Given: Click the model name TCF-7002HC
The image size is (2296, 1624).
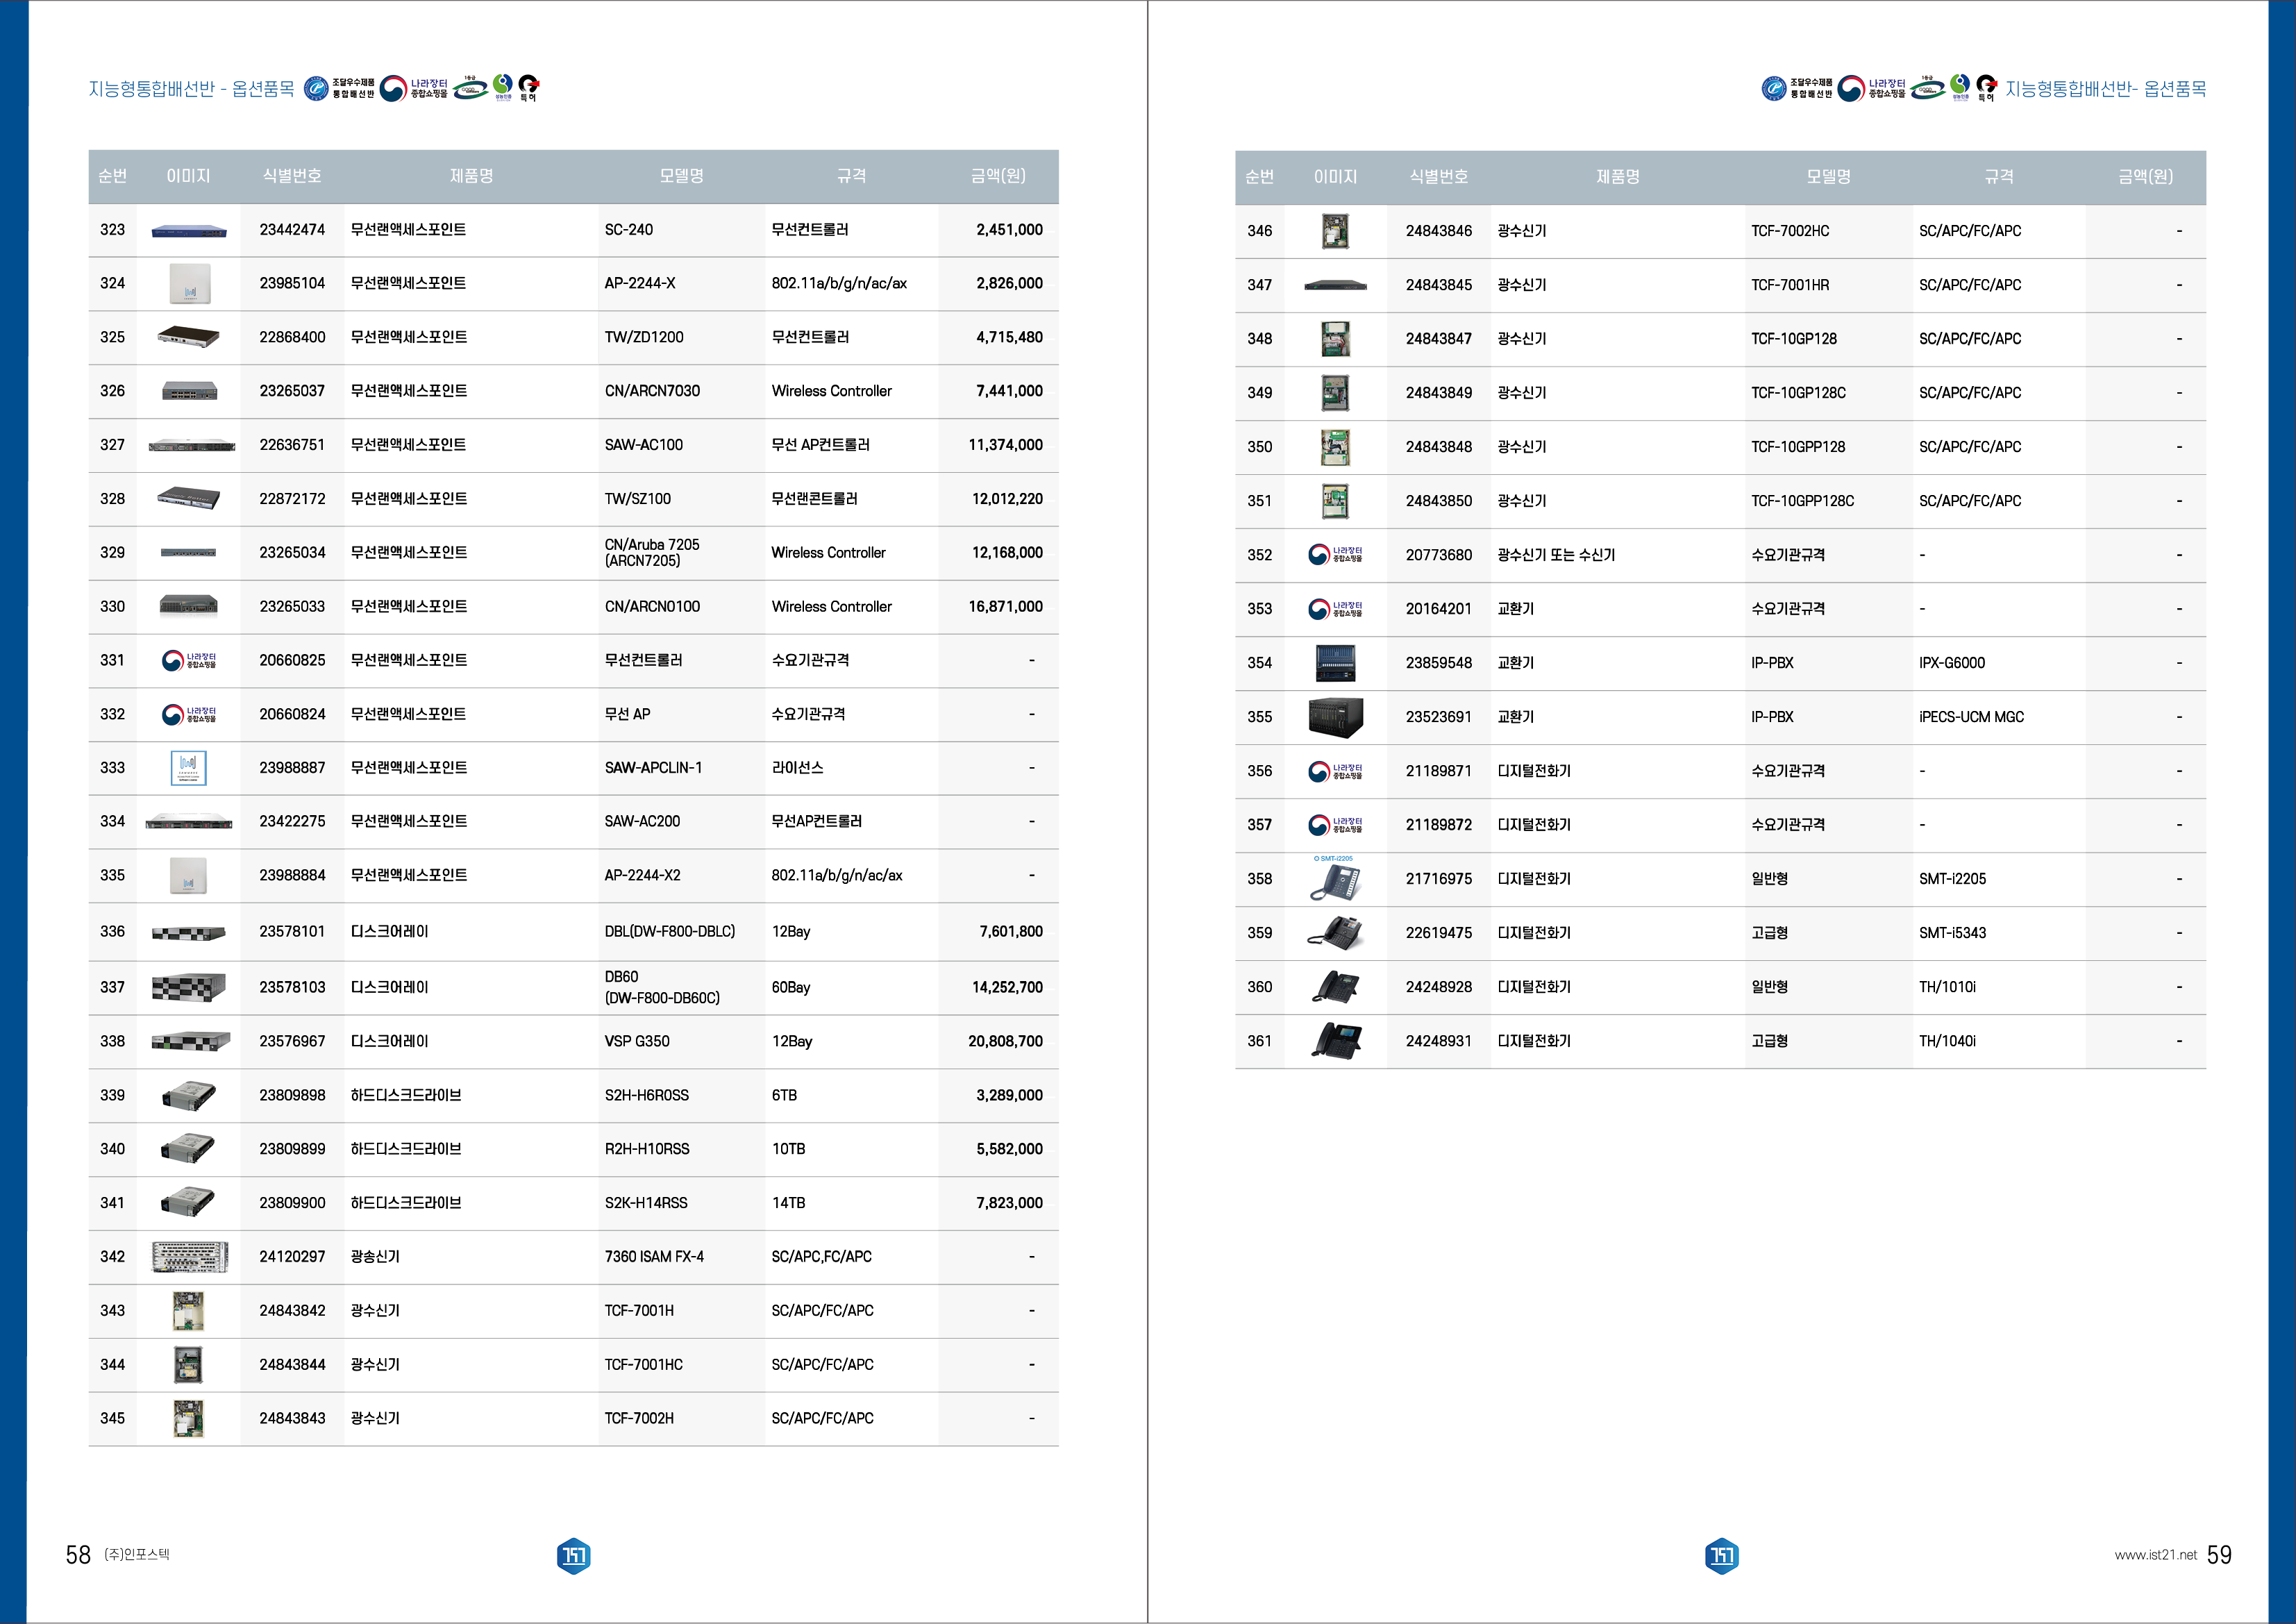Looking at the screenshot, I should (x=1789, y=231).
